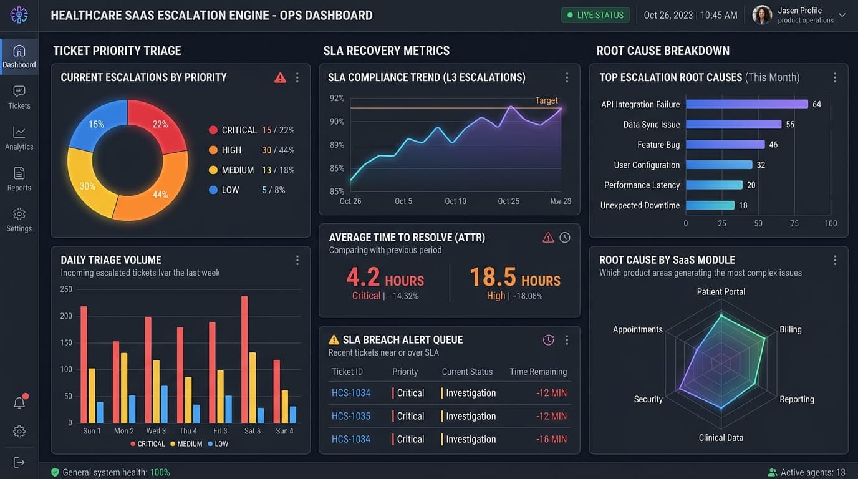This screenshot has width=858, height=479.
Task: Click the warning triangle in Average Time to Resolve card
Action: click(x=548, y=238)
